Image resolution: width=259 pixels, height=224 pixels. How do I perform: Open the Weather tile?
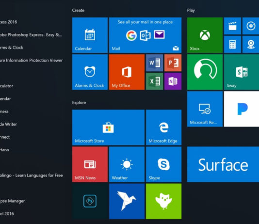click(127, 164)
